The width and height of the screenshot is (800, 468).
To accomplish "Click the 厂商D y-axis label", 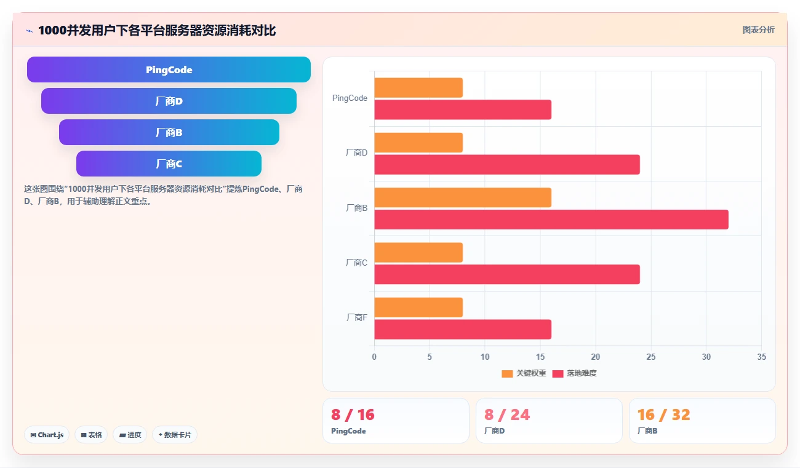I will tap(357, 153).
